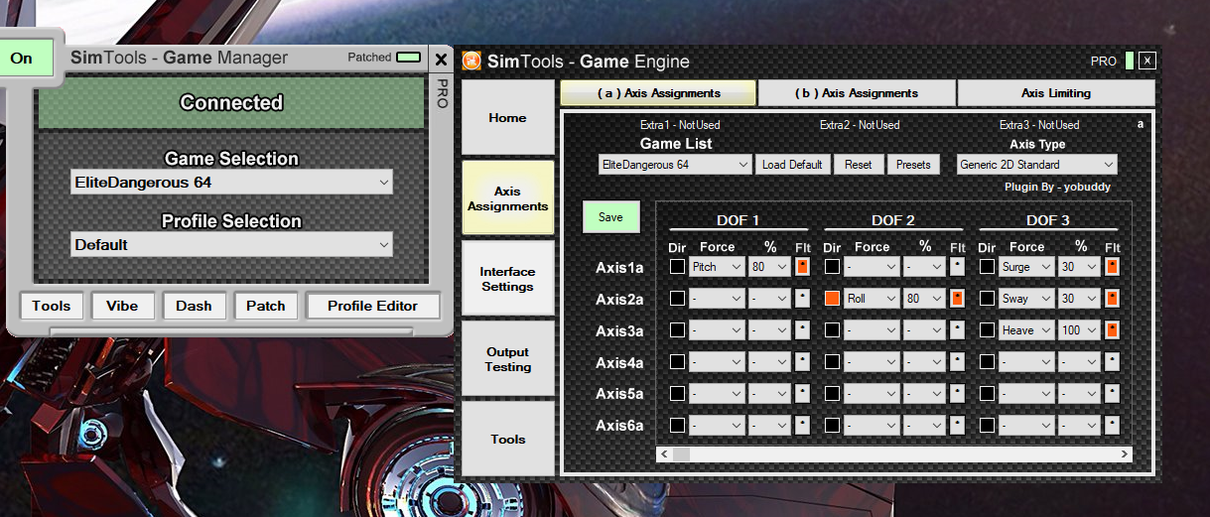
Task: Check Dir box for Axis4a DOF 1
Action: [x=677, y=362]
